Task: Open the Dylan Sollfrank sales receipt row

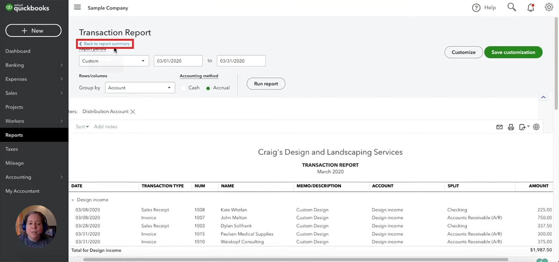Action: pyautogui.click(x=311, y=226)
